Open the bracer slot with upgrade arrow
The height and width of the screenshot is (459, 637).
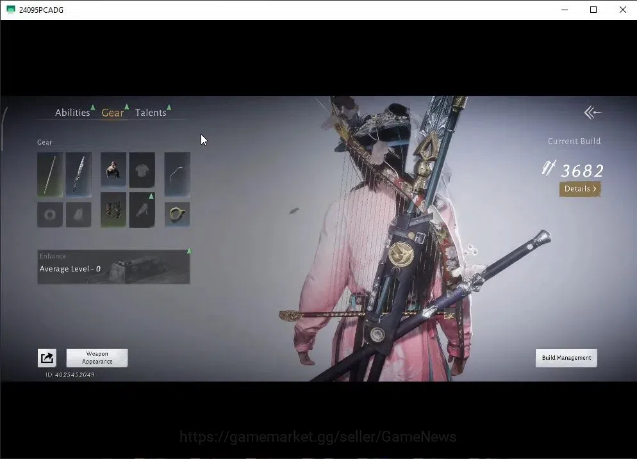(142, 210)
